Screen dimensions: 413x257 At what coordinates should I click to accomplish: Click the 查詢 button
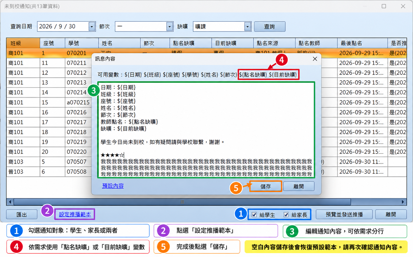click(x=269, y=26)
